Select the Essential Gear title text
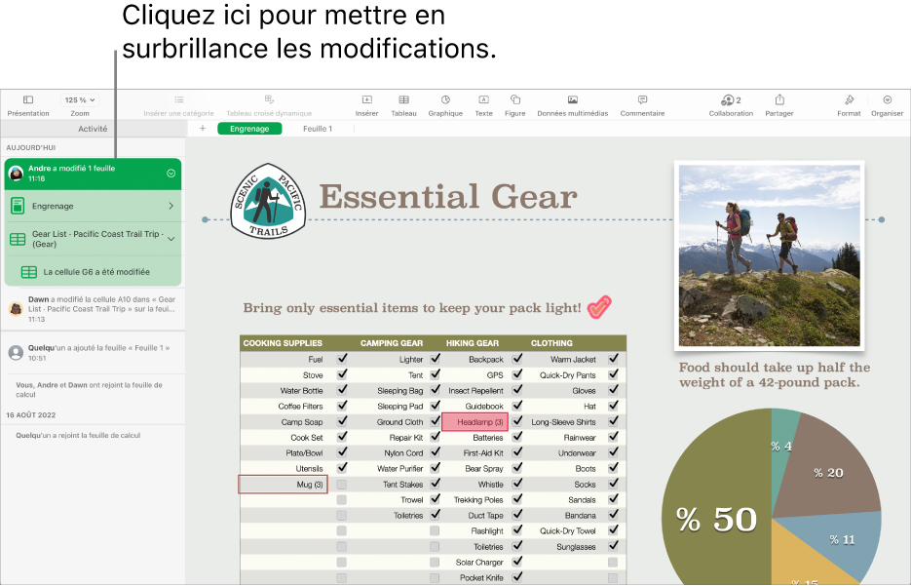The image size is (911, 586). click(x=448, y=197)
